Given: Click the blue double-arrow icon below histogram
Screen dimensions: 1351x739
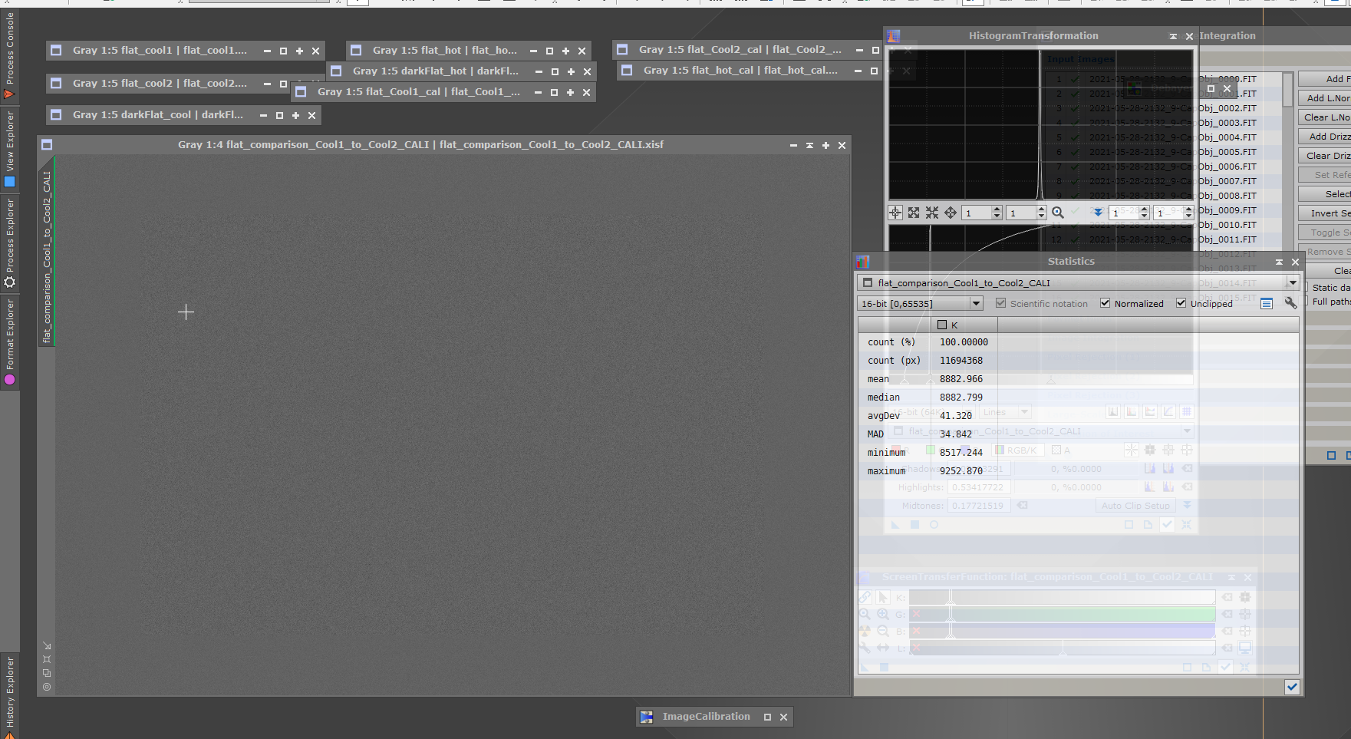Looking at the screenshot, I should pyautogui.click(x=1098, y=213).
